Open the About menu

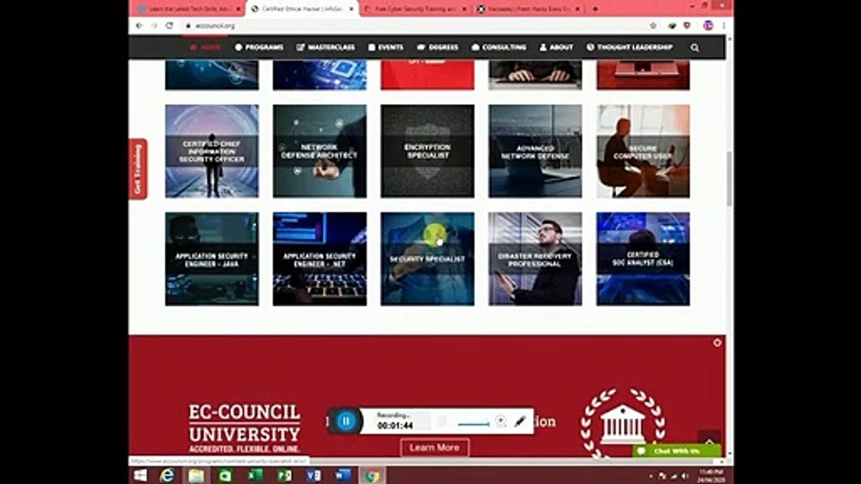click(556, 47)
